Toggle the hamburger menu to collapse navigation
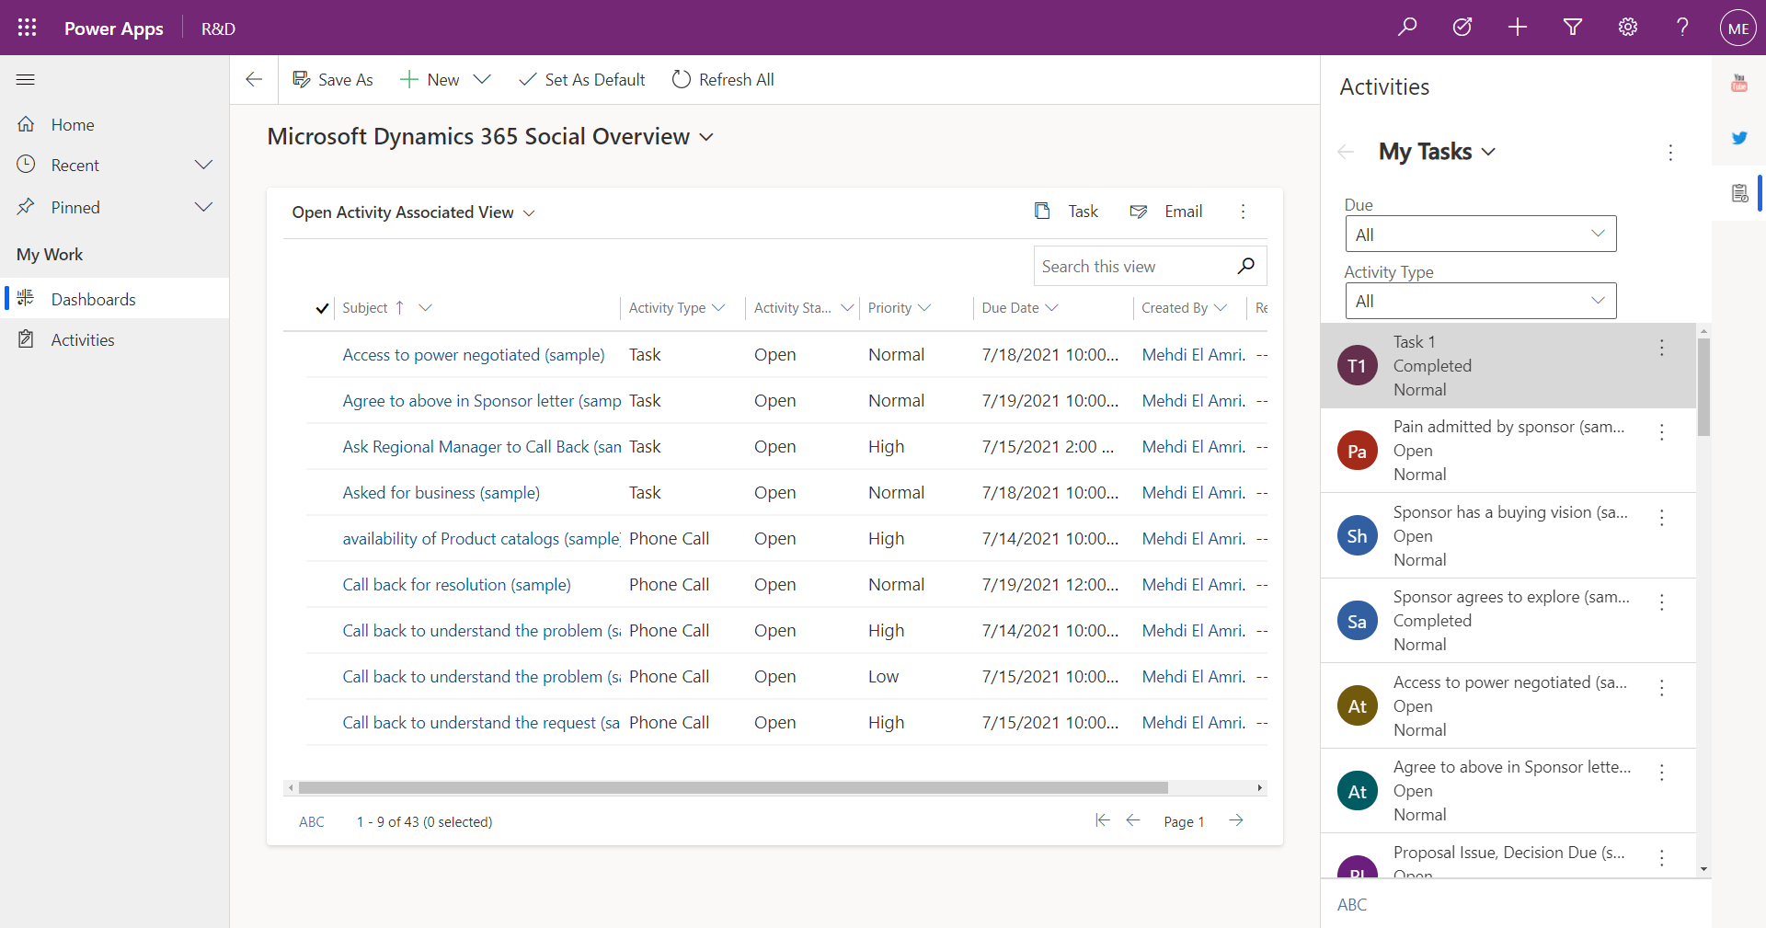Viewport: 1766px width, 928px height. point(26,80)
